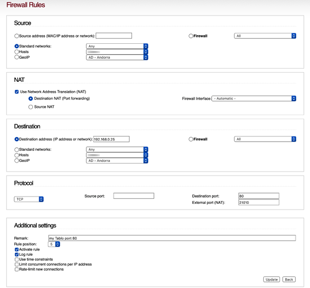This screenshot has height=288, width=310.
Task: Select the Source address radio button
Action: [17, 36]
